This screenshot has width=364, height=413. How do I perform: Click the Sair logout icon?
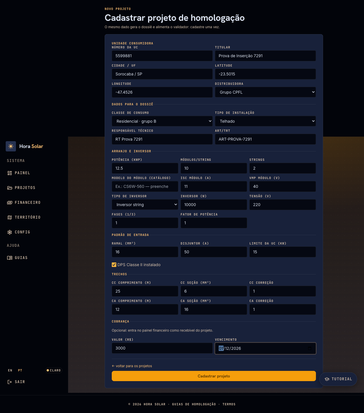[10, 382]
